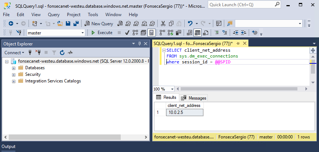Click the New Query button
319x152 pixels.
click(x=99, y=24)
